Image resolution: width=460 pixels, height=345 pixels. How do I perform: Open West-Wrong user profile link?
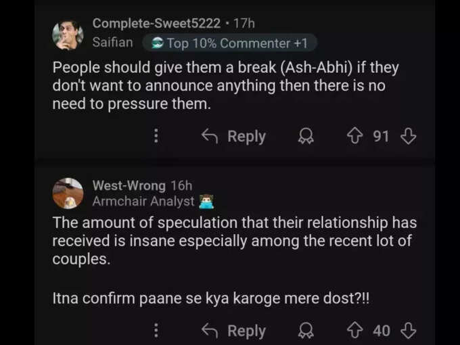click(129, 185)
